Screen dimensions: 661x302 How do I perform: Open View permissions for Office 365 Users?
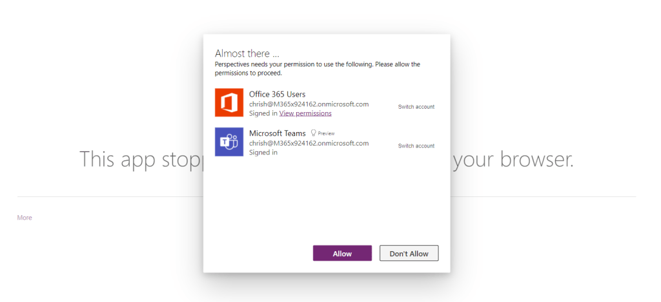pos(305,113)
